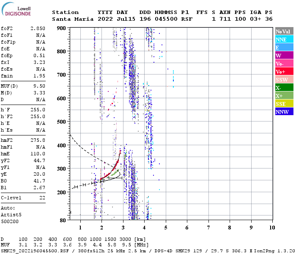Click the 900 km height axis label
296x254 pixels.
tap(61, 28)
